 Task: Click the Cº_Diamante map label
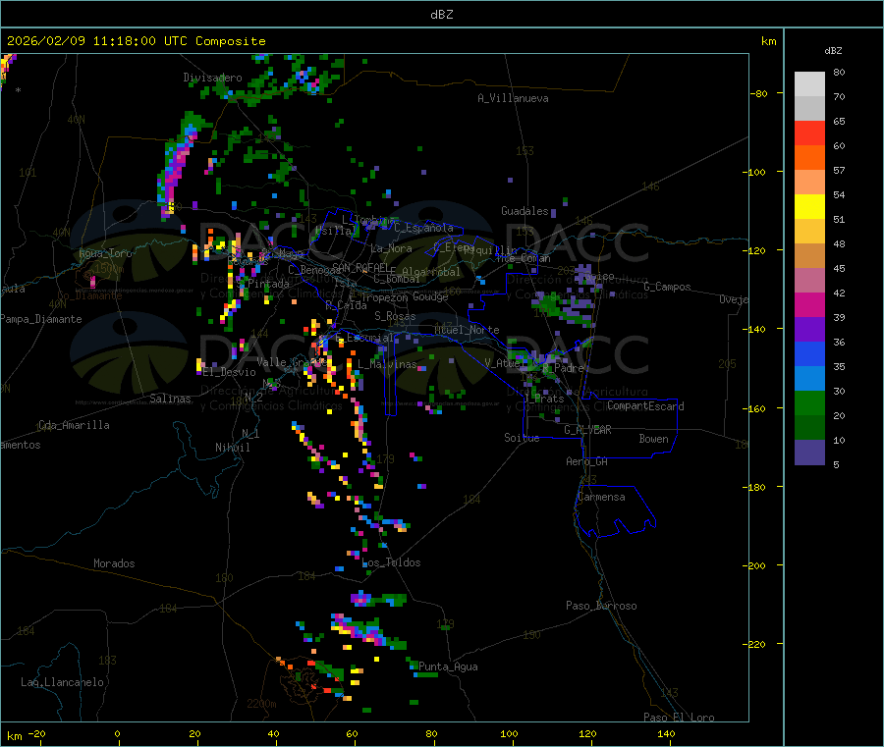pyautogui.click(x=89, y=295)
